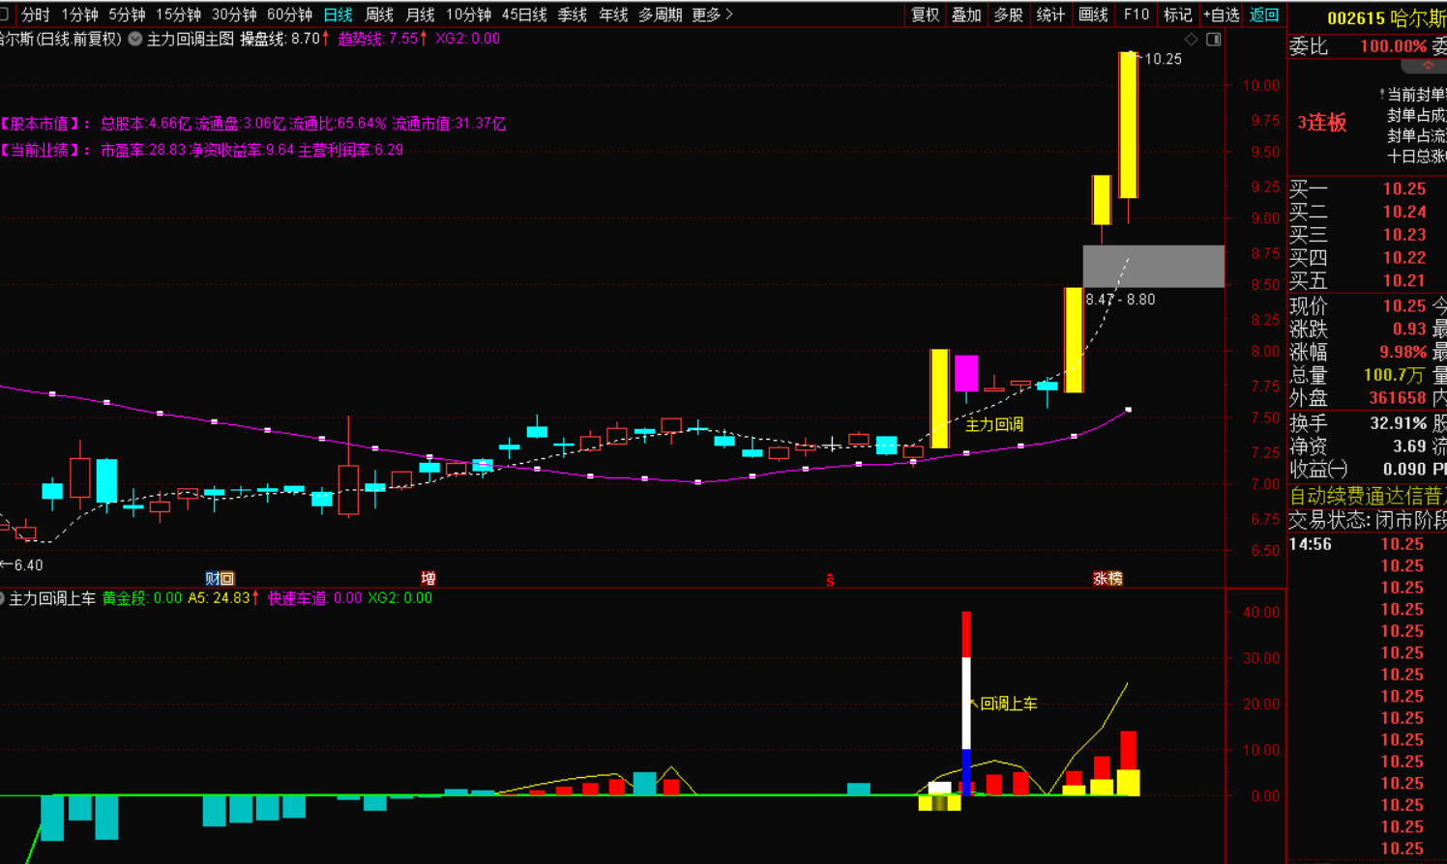Click the 增 event marker badge

click(428, 578)
